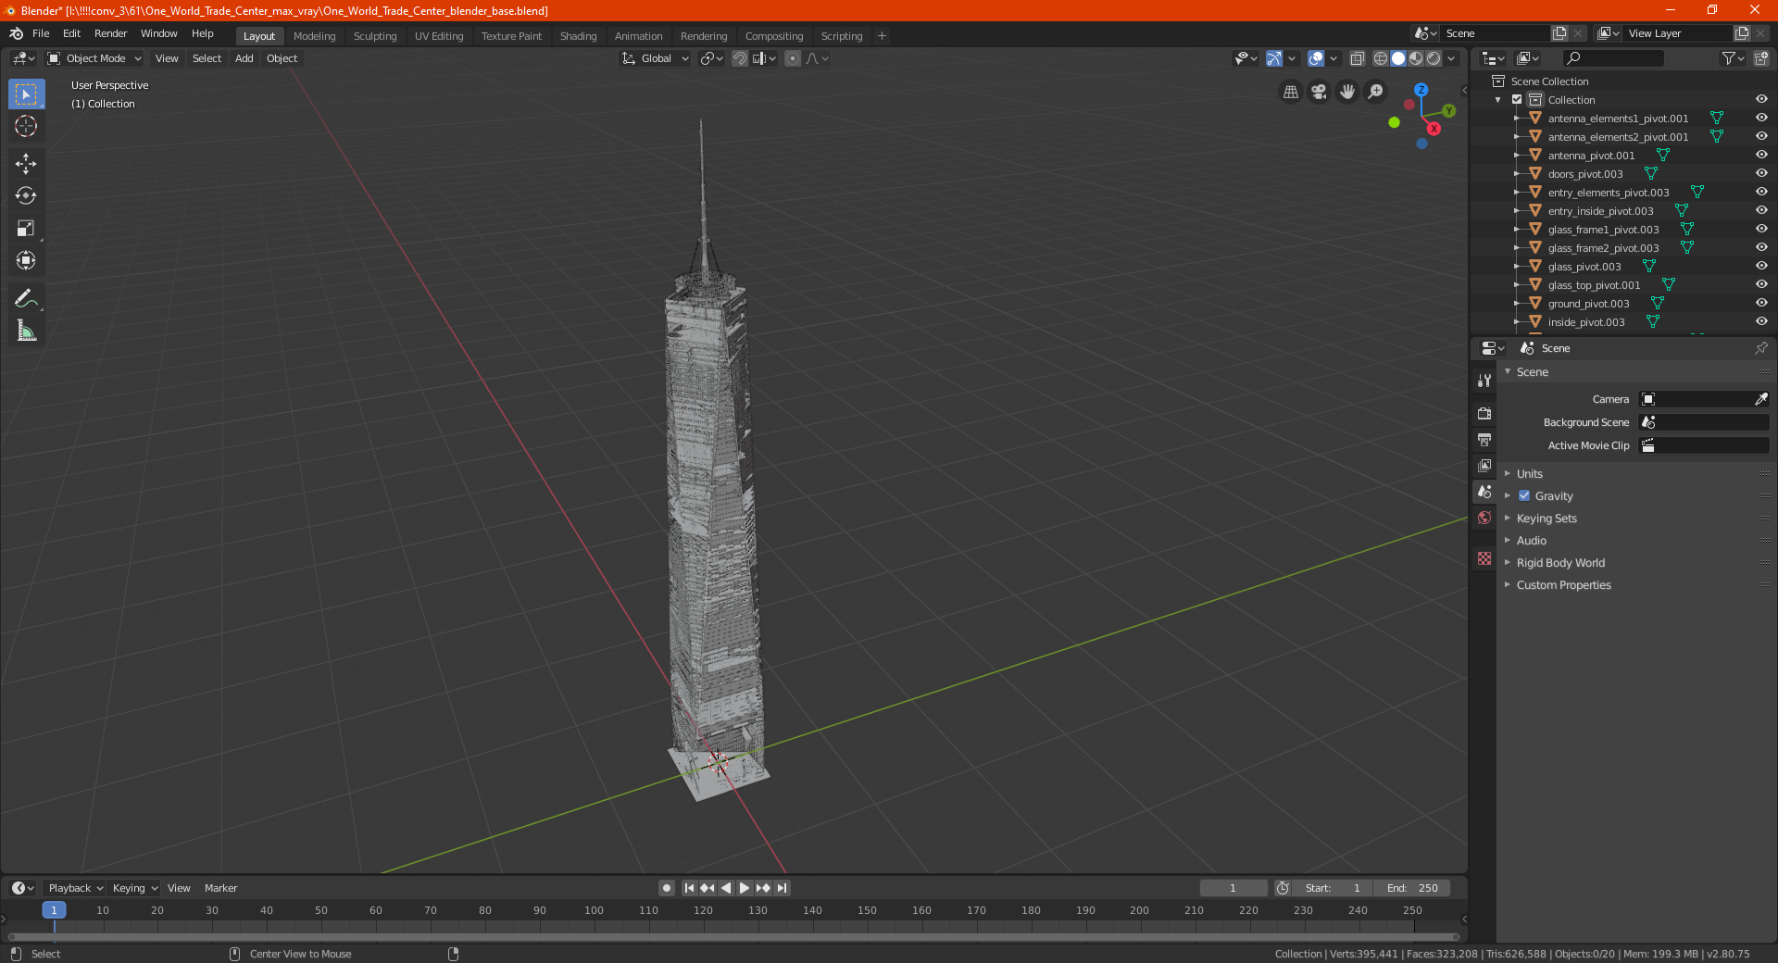This screenshot has width=1778, height=963.
Task: Uncheck the Collection exclude checkbox
Action: pyautogui.click(x=1517, y=99)
